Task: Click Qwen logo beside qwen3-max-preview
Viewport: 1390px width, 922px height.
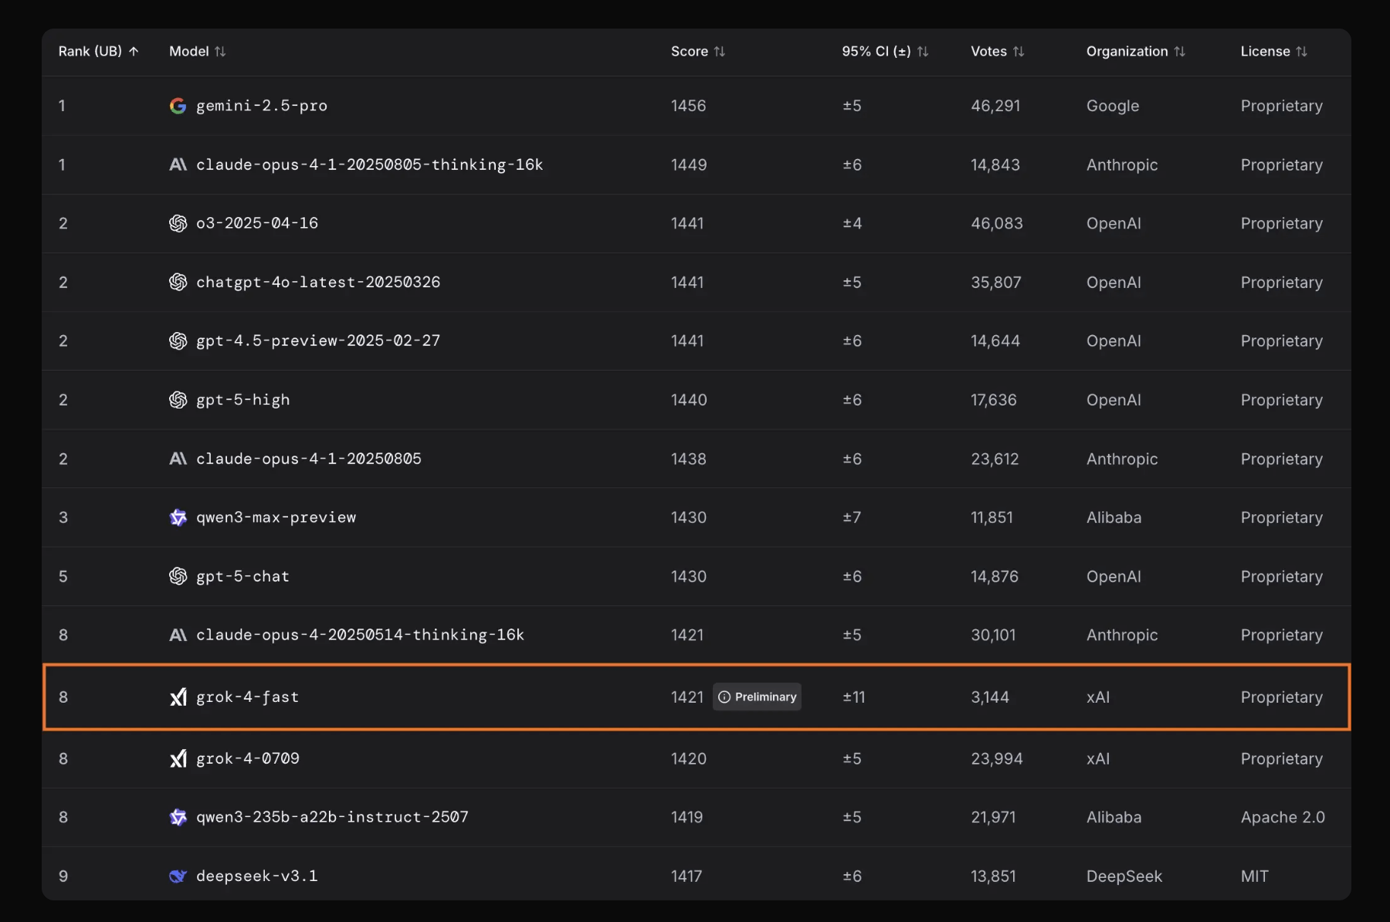Action: click(x=178, y=517)
